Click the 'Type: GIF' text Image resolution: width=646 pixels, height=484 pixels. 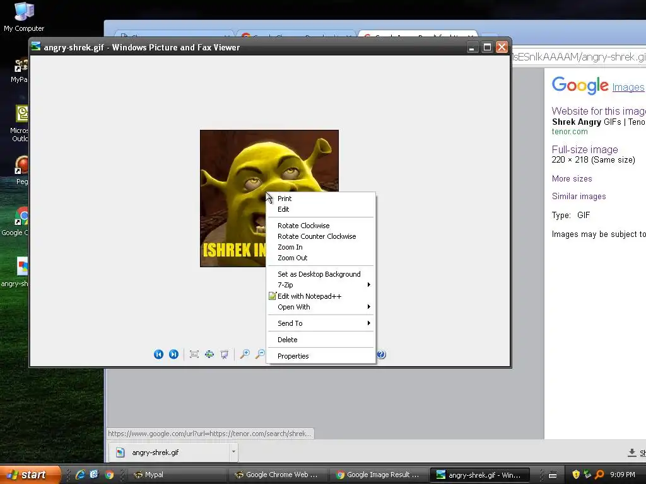pyautogui.click(x=571, y=216)
